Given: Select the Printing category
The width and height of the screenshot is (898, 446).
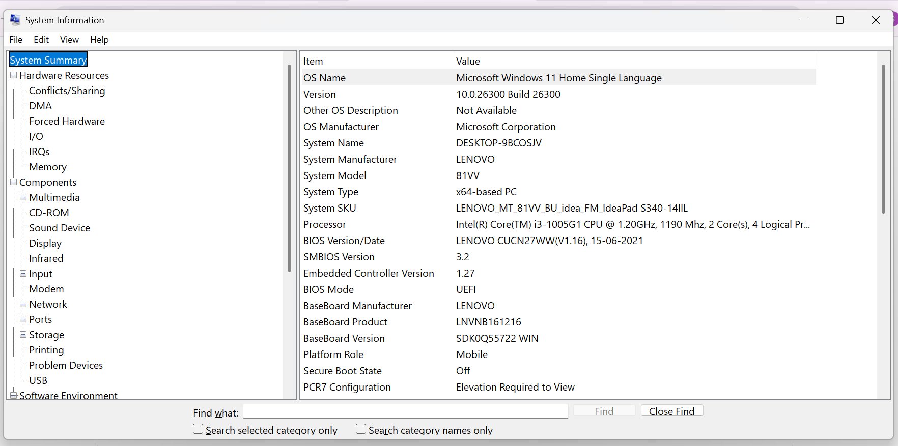Looking at the screenshot, I should pos(46,350).
